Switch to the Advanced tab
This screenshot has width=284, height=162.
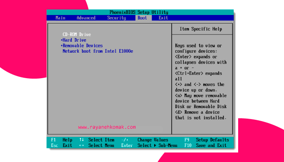(86, 18)
